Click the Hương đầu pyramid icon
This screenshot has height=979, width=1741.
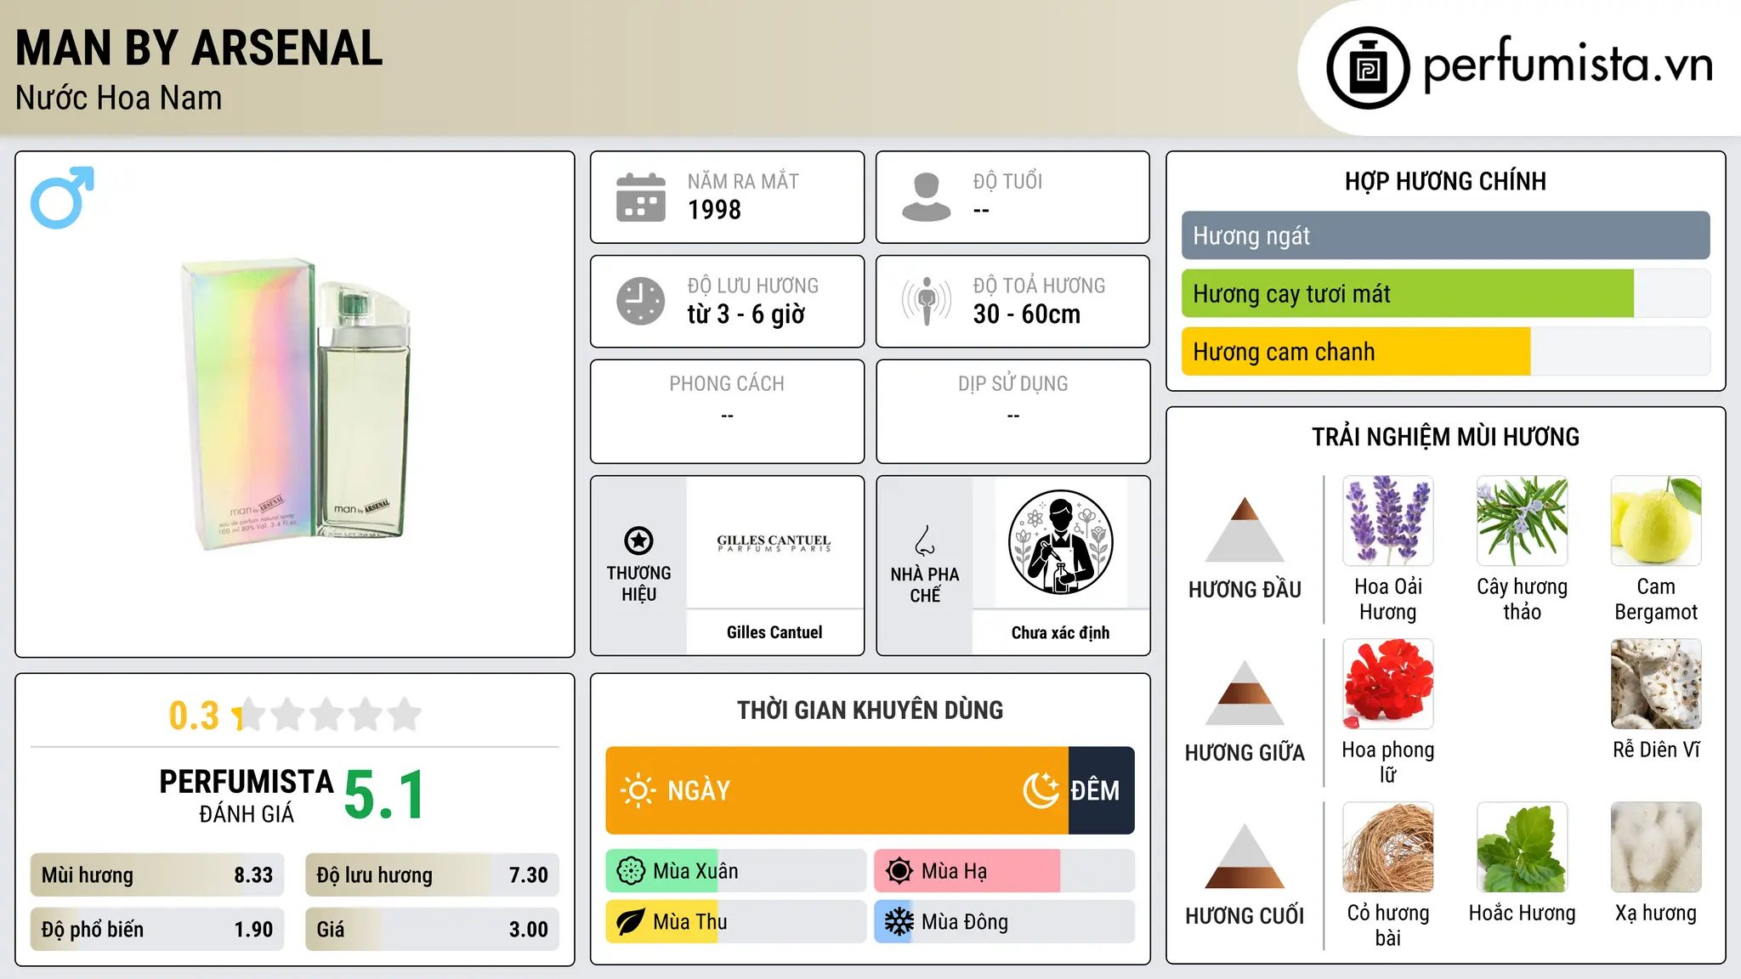1245,529
